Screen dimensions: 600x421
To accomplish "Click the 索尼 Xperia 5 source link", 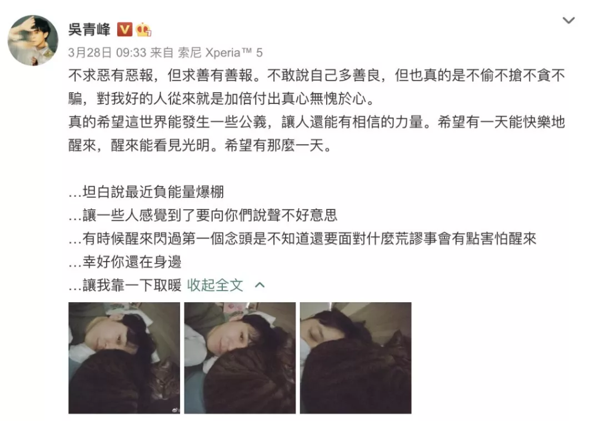I will [x=220, y=52].
